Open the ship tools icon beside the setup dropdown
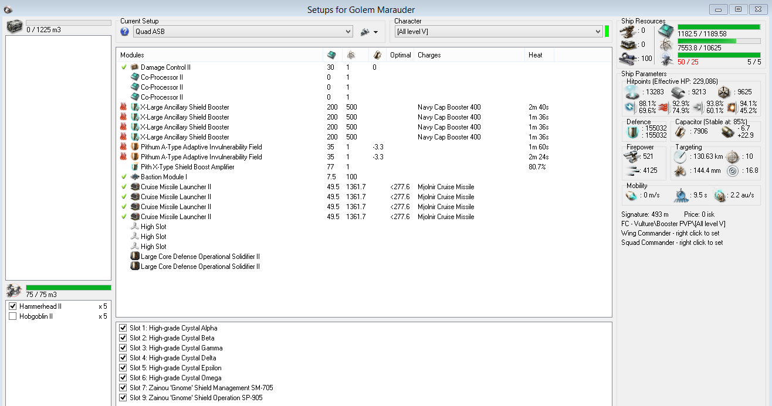 tap(365, 32)
